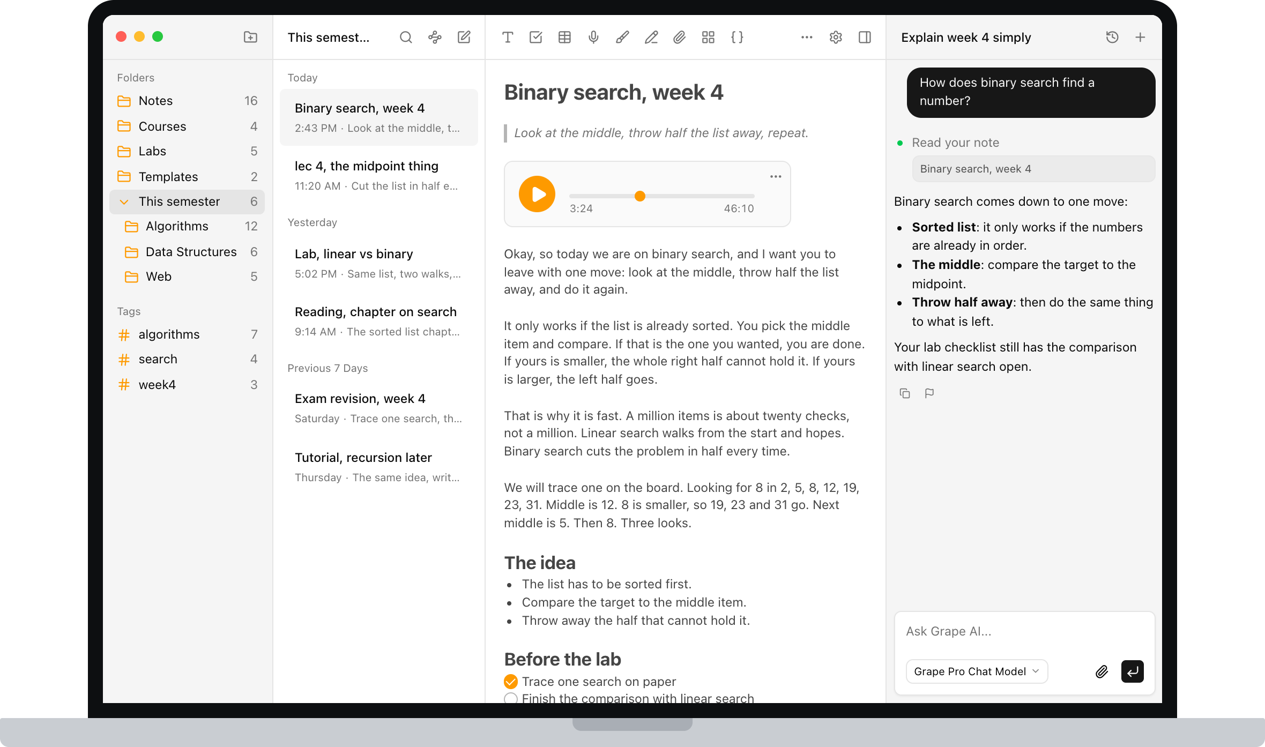Select the highlighter brush tool
The width and height of the screenshot is (1265, 747).
[622, 37]
